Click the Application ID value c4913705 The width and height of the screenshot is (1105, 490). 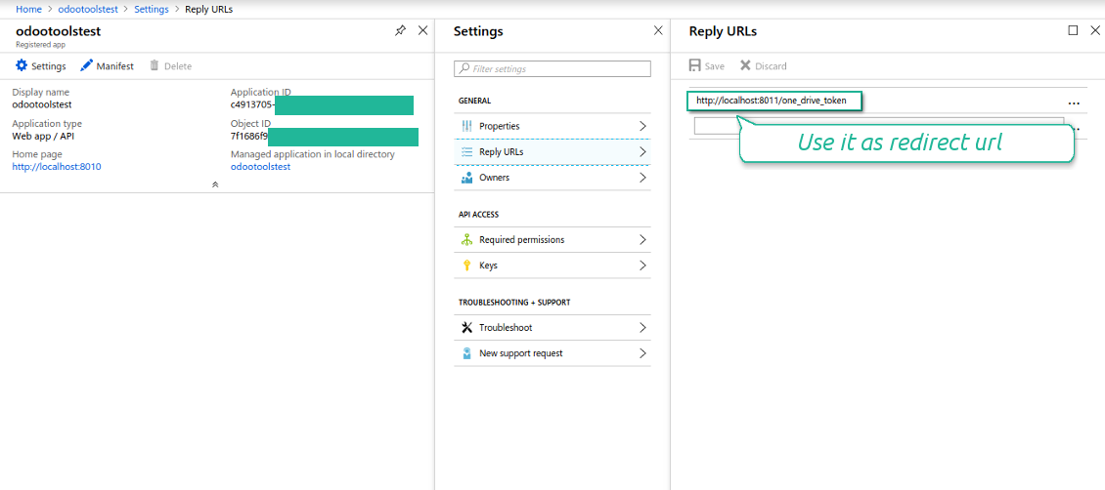pos(252,104)
